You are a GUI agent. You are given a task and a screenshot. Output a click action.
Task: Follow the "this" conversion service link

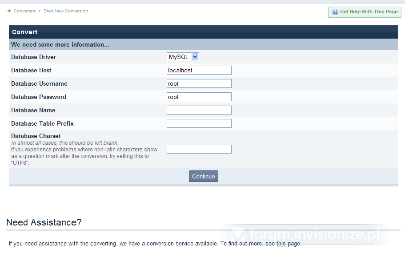pos(281,244)
